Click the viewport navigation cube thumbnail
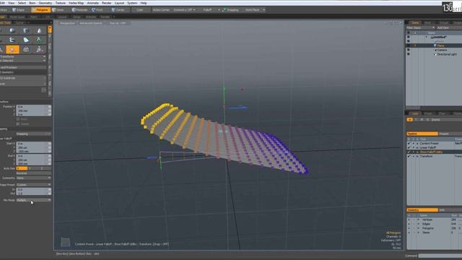The image size is (462, 260). (x=65, y=242)
